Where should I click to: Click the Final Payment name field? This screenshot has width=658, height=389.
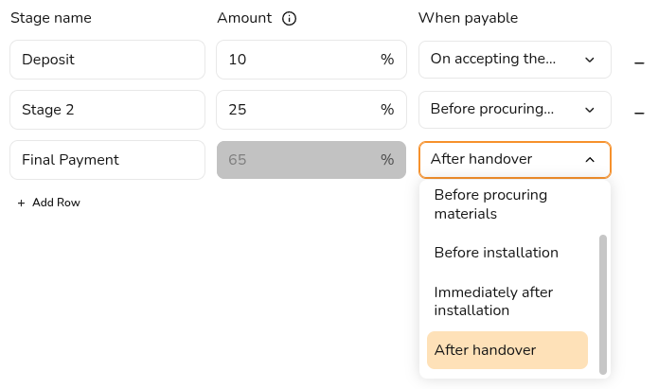click(107, 160)
